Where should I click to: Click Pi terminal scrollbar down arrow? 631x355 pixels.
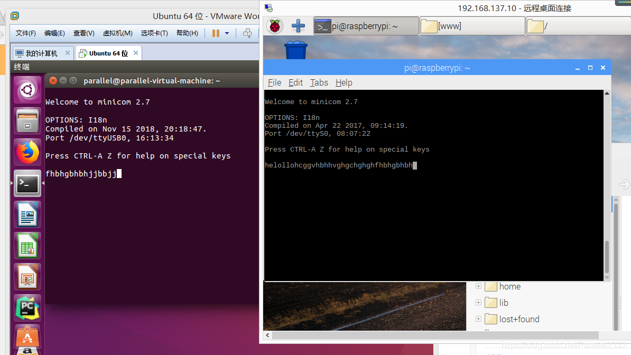[x=607, y=277]
